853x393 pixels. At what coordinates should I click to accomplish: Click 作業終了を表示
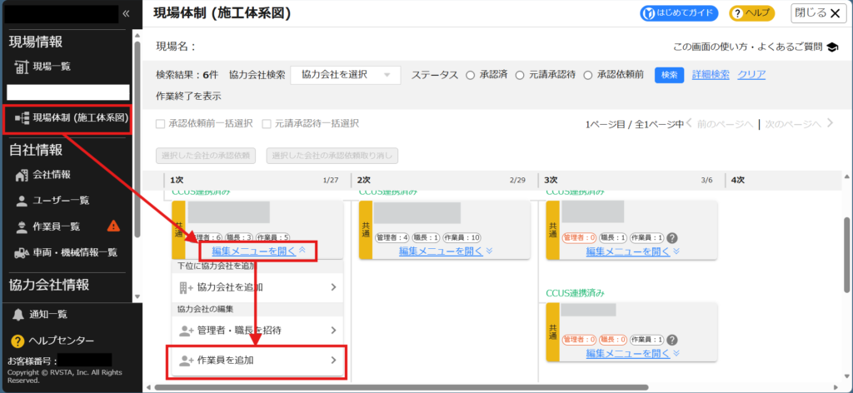[x=188, y=97]
